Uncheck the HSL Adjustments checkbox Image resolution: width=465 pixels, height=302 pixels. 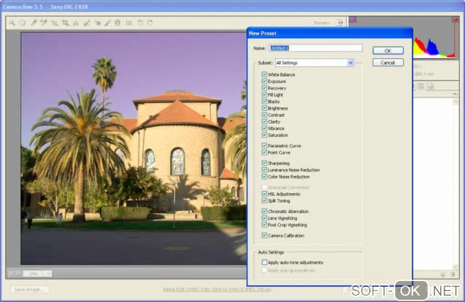coord(264,194)
